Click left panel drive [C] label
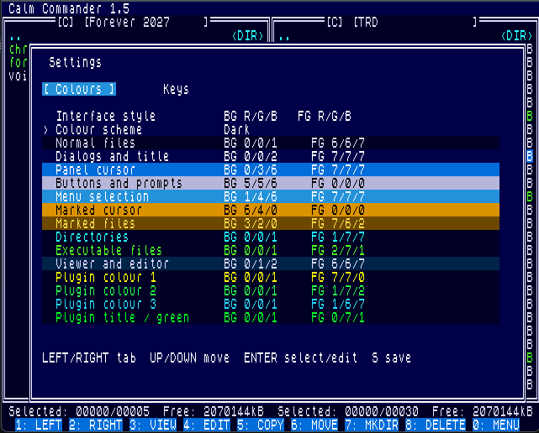The image size is (539, 433). point(66,23)
